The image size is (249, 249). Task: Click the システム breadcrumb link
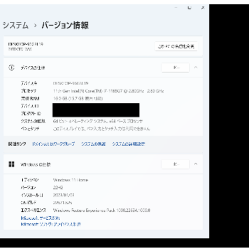point(16,25)
